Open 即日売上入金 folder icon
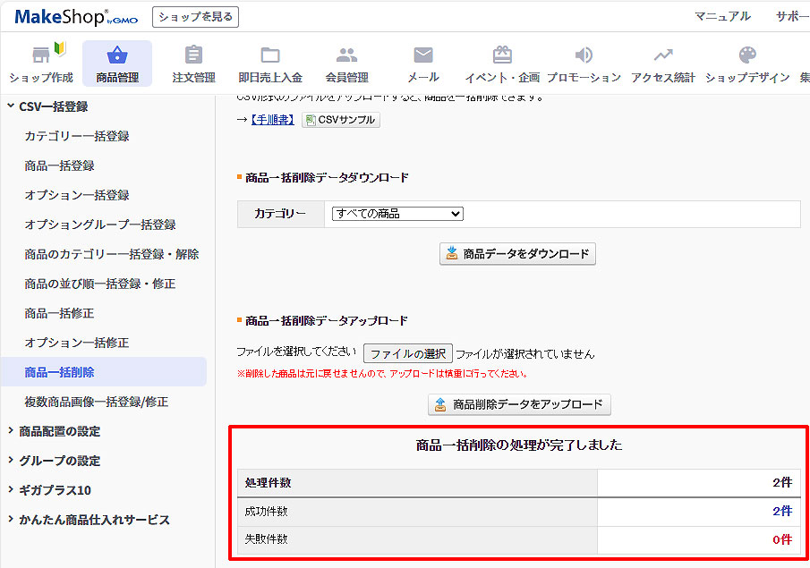Screen dimensions: 810x568 point(270,55)
